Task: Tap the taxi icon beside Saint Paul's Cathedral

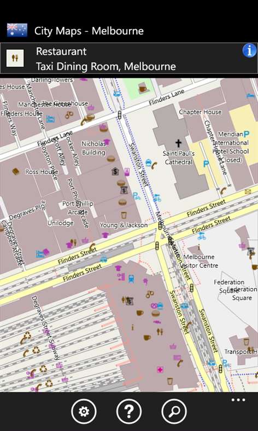Action: coord(149,163)
